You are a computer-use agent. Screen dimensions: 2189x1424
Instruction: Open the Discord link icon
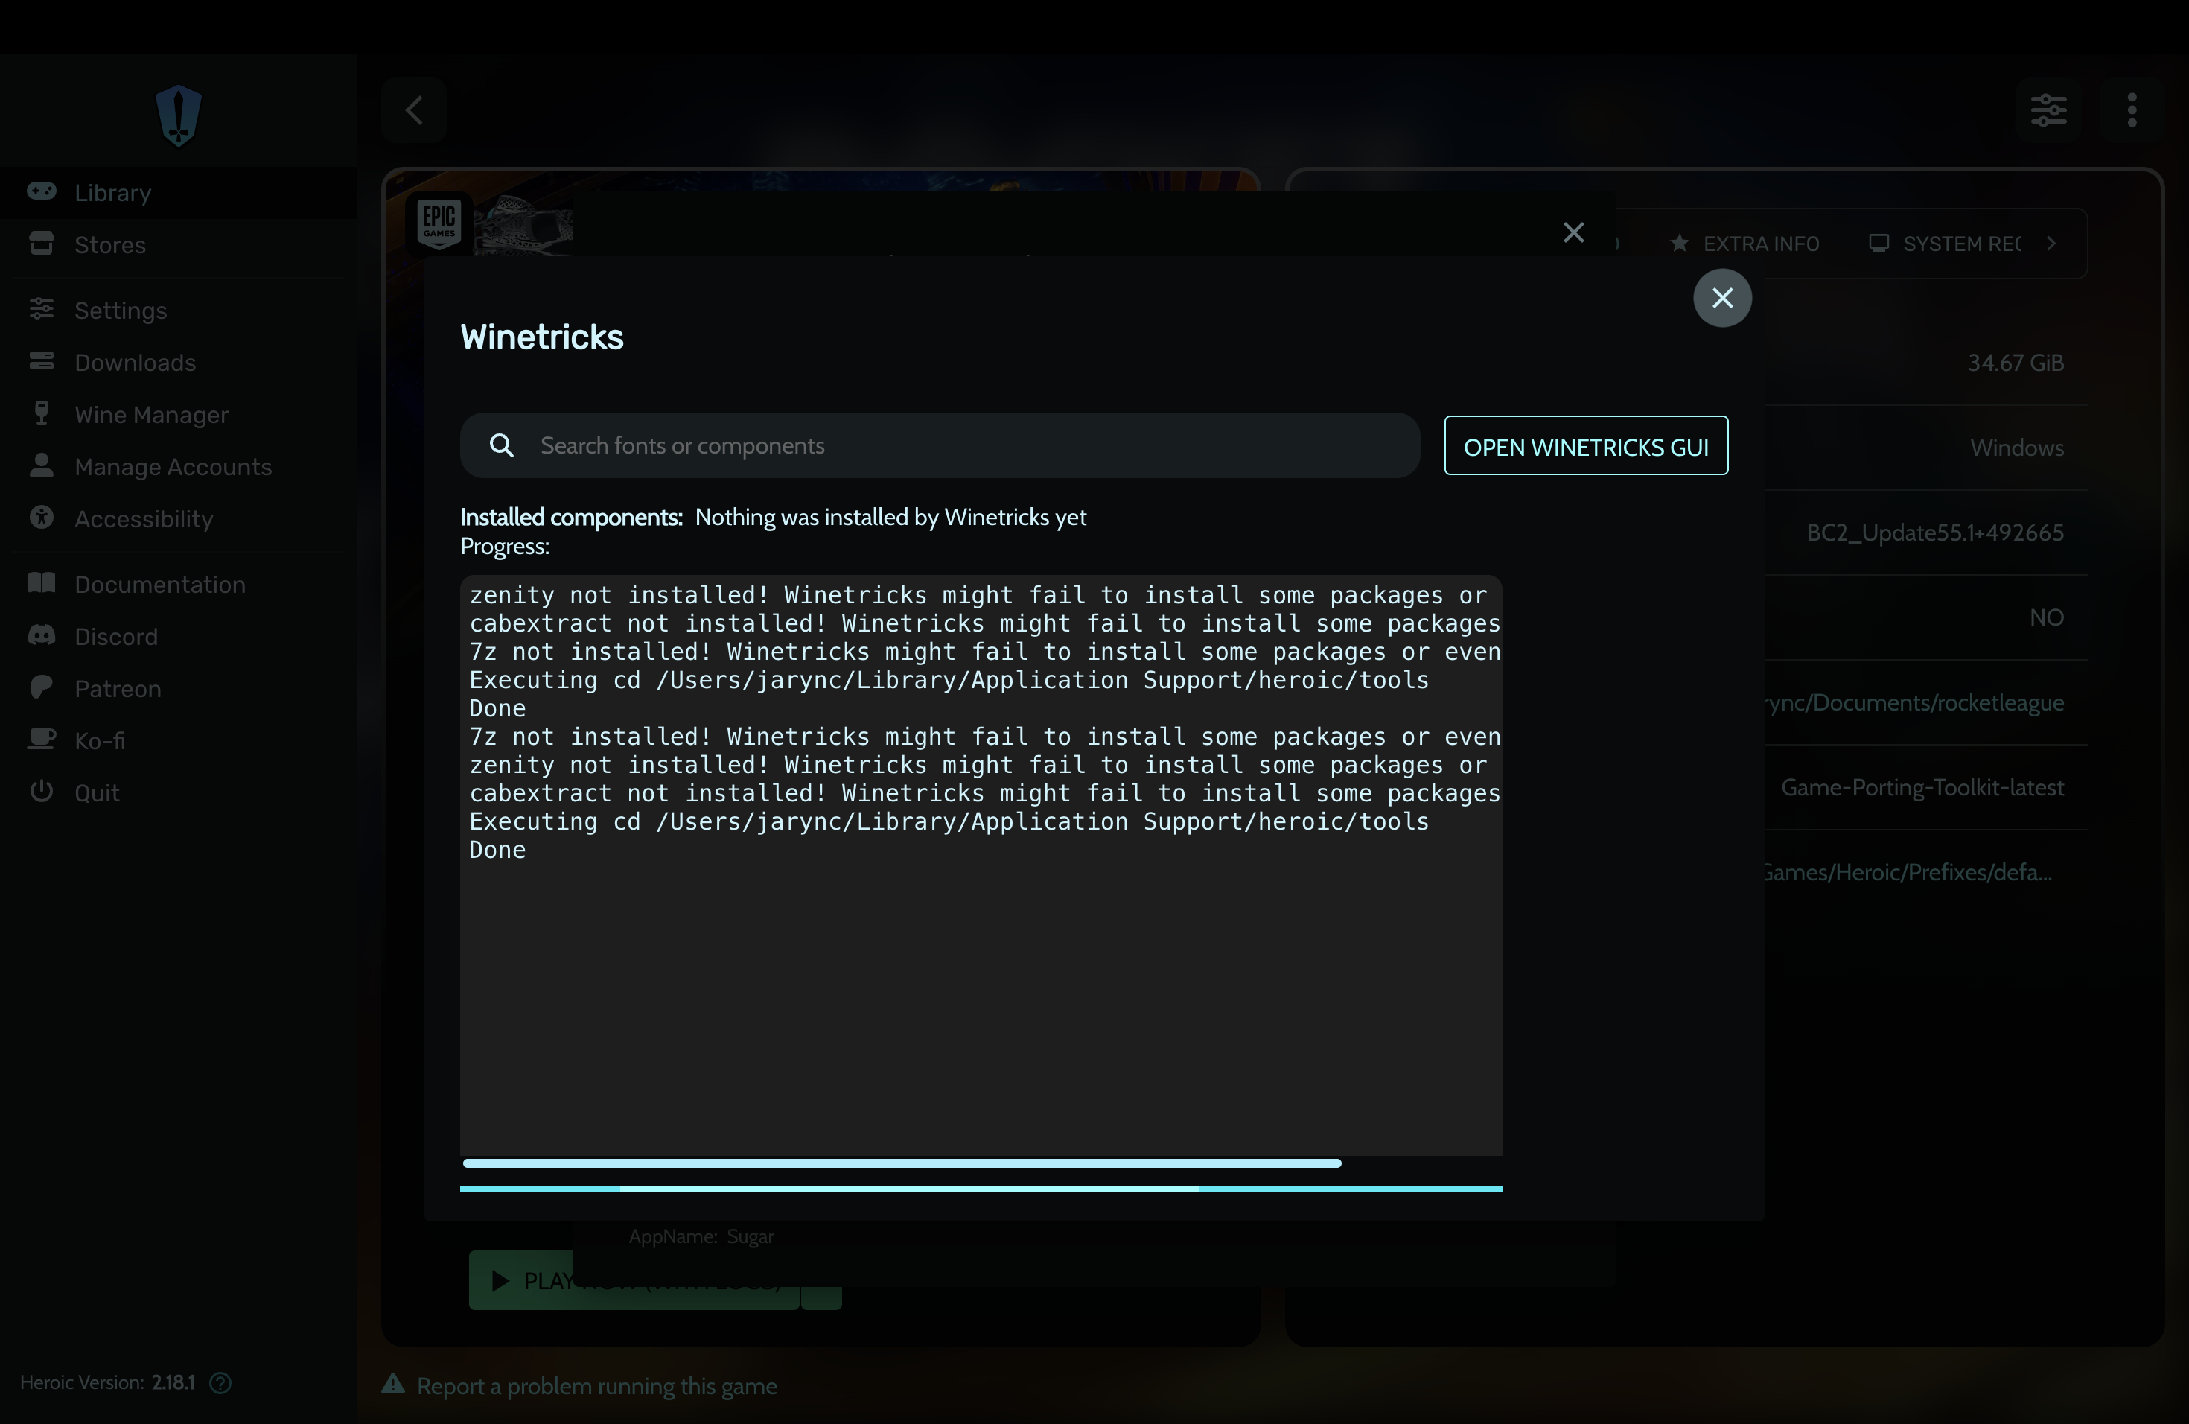pos(42,635)
